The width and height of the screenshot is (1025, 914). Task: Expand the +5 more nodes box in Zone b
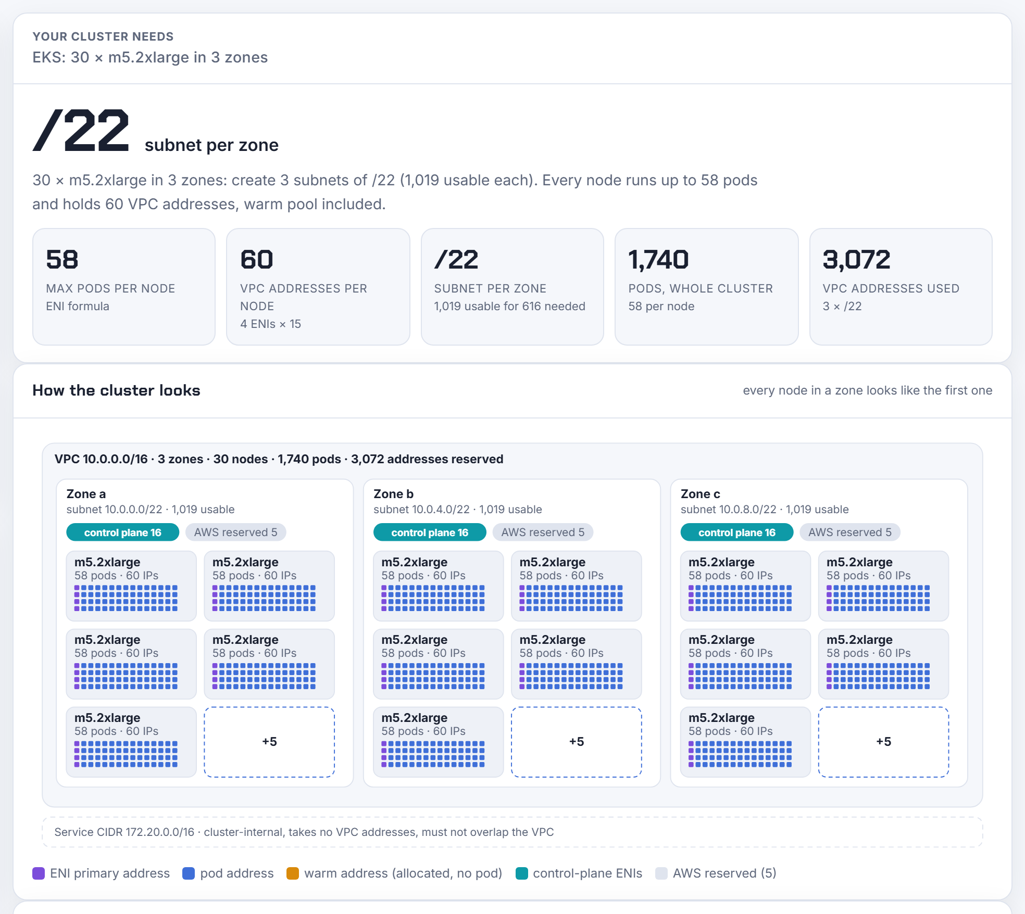577,742
